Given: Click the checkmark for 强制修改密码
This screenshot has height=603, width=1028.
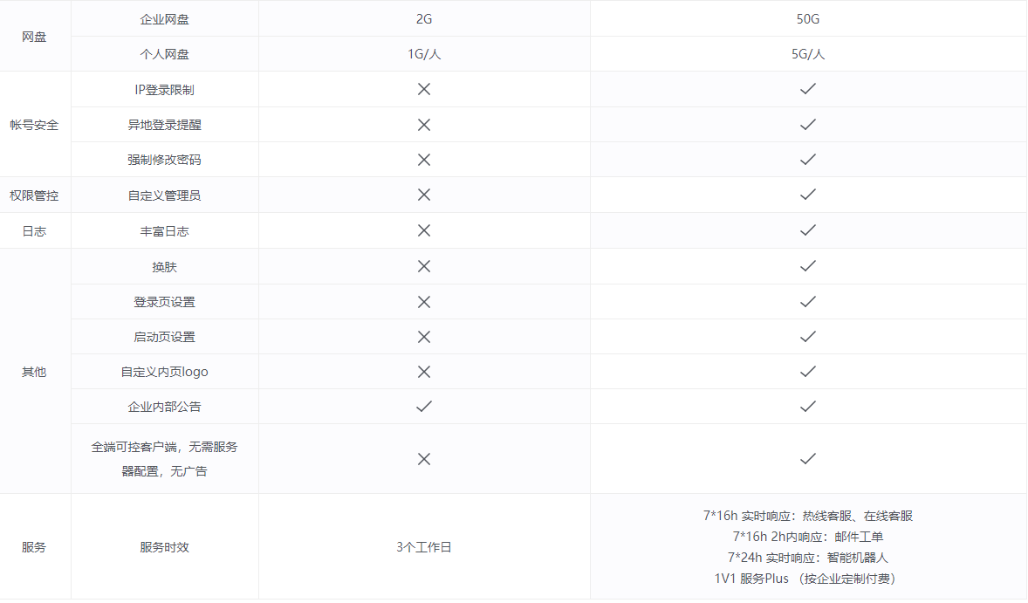Looking at the screenshot, I should pos(808,160).
